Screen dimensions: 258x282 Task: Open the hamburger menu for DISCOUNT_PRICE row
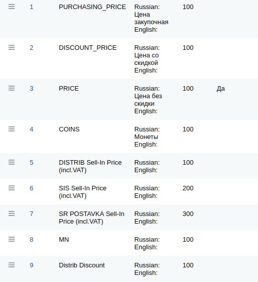pos(12,47)
